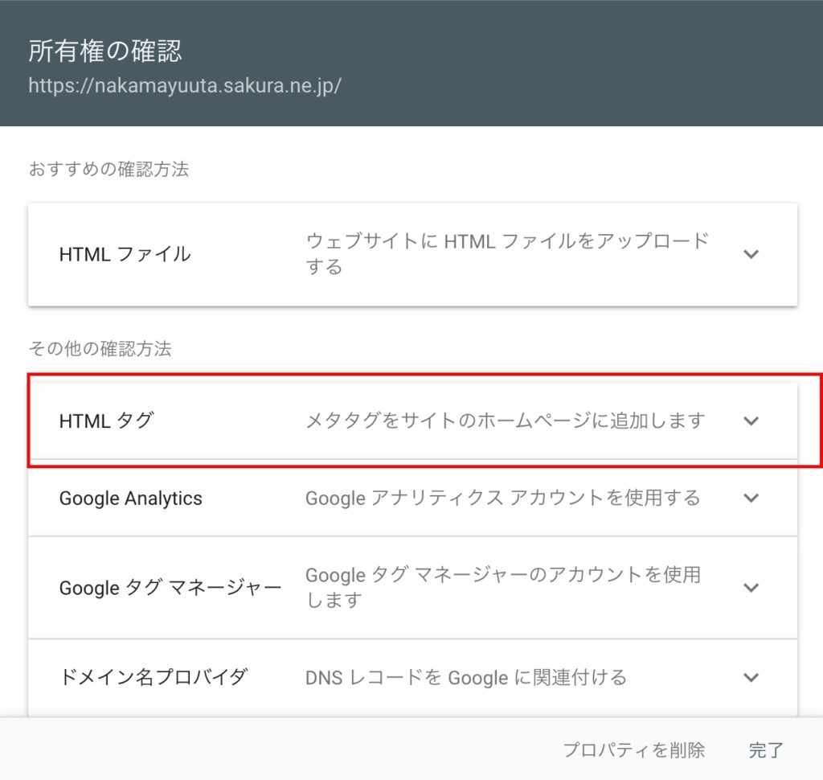Viewport: 823px width, 780px height.
Task: Click 'DNS レコードを Google に関連付ける' description
Action: click(x=465, y=677)
